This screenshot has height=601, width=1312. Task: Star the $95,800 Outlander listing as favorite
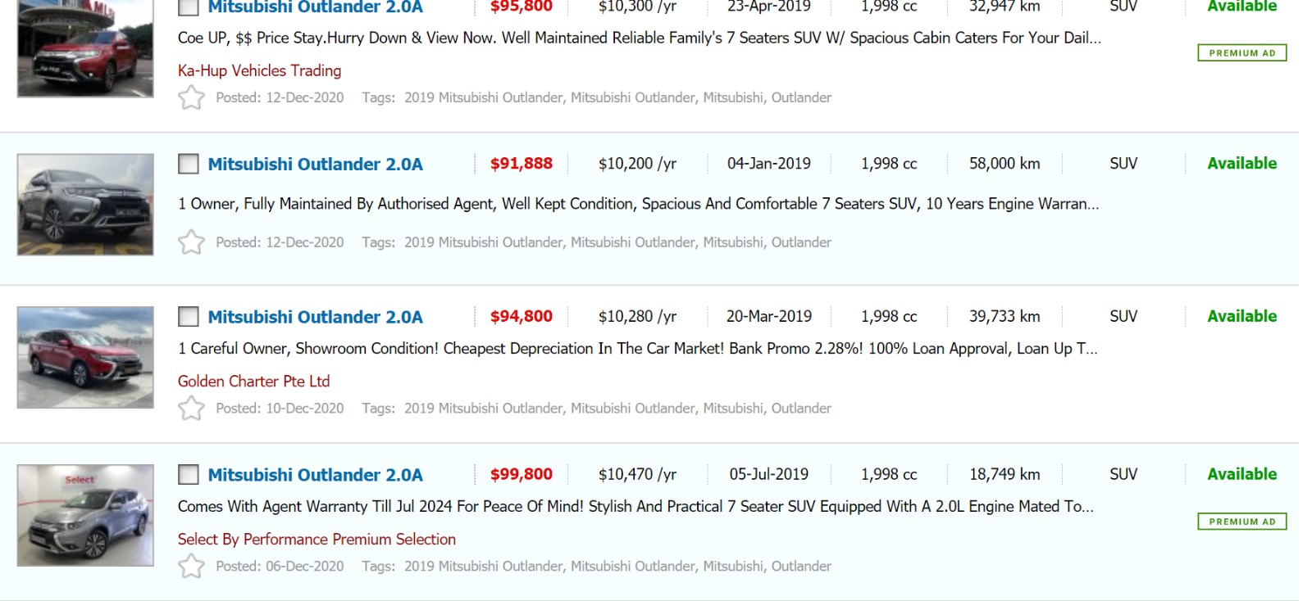(x=191, y=97)
